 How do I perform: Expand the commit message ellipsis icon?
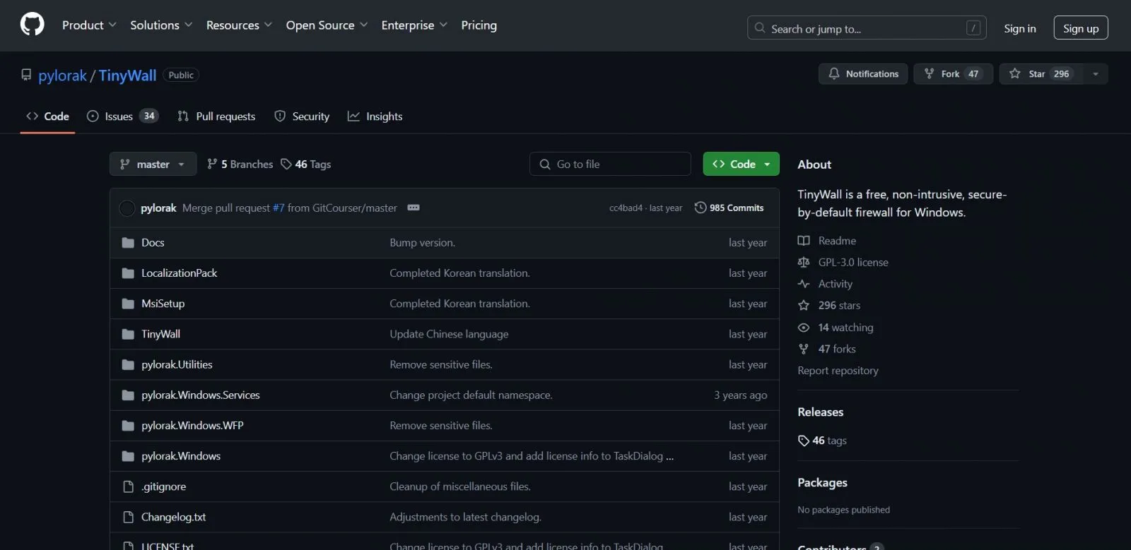tap(414, 208)
